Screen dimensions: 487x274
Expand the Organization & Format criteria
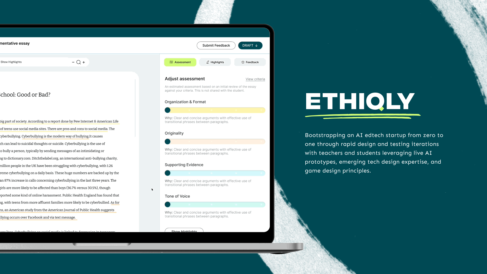(x=186, y=102)
